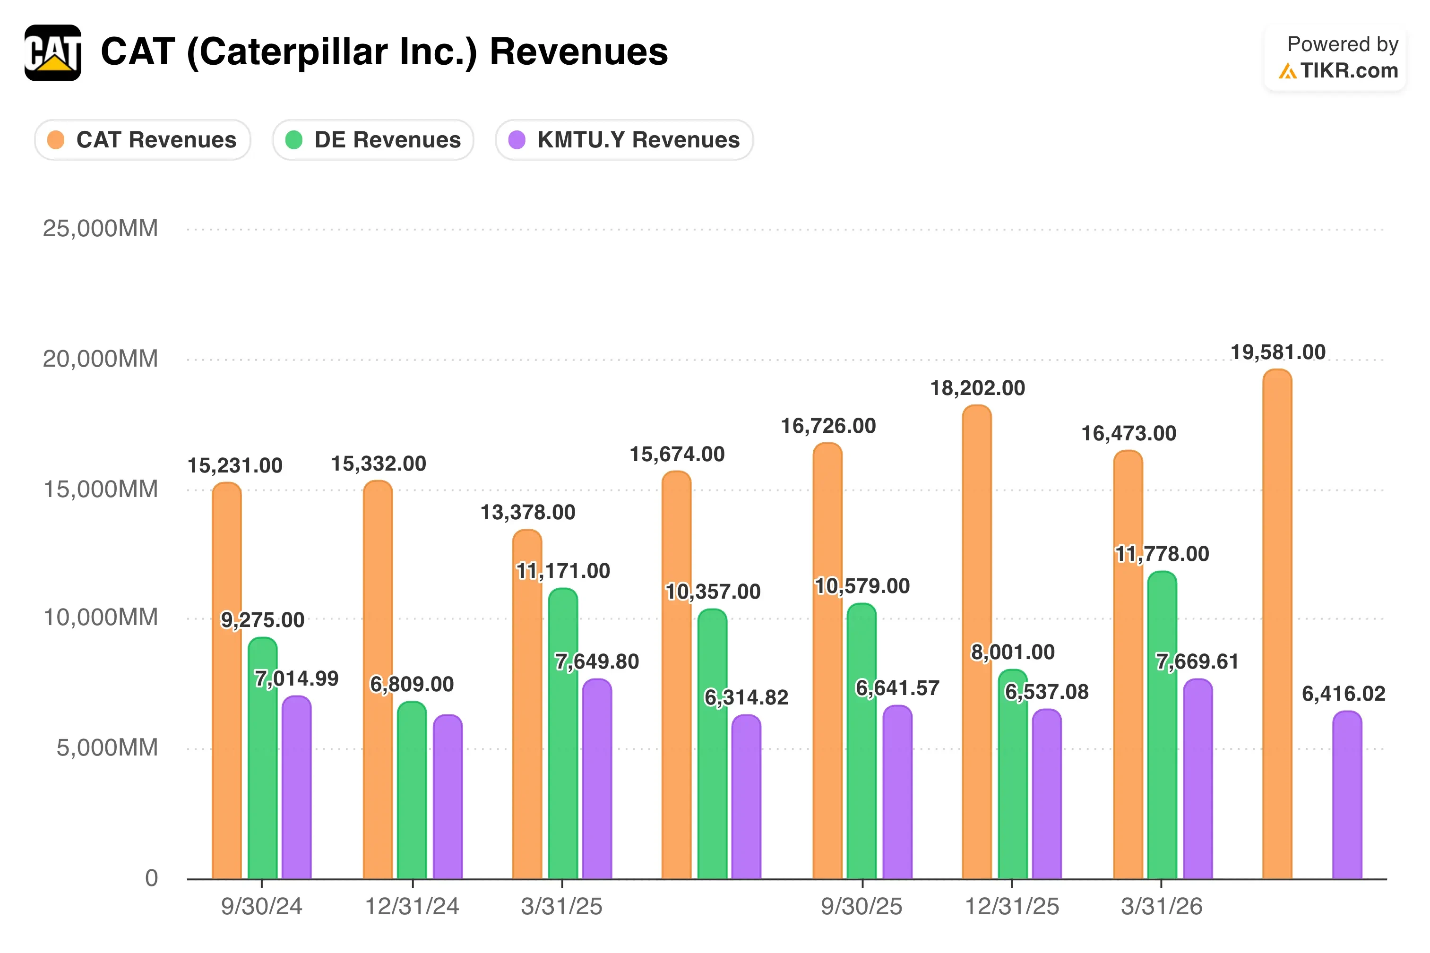Click the 10,357.00 DE value label

[713, 592]
